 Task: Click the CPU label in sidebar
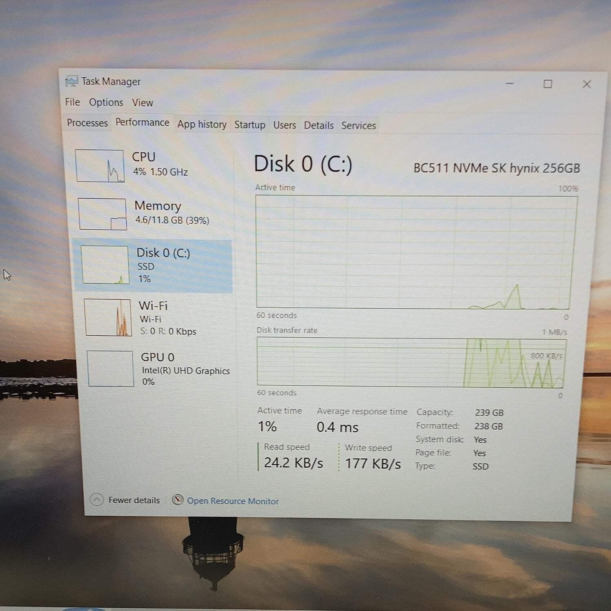click(144, 157)
